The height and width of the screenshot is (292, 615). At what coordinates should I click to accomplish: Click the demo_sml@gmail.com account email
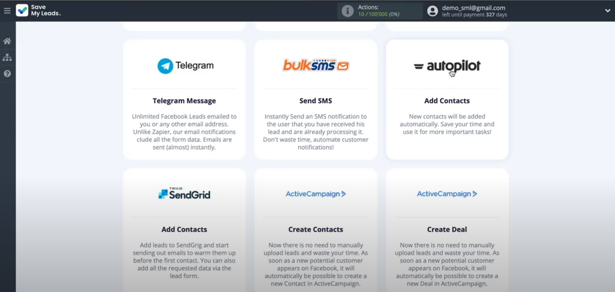point(474,8)
